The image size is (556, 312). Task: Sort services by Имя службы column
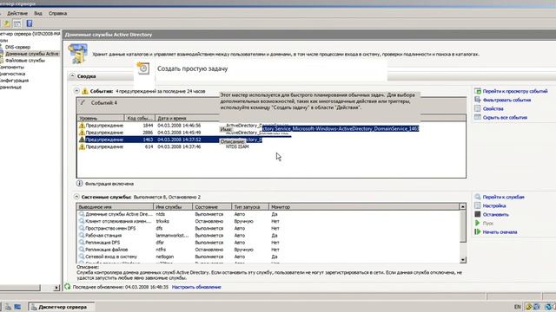tap(173, 206)
